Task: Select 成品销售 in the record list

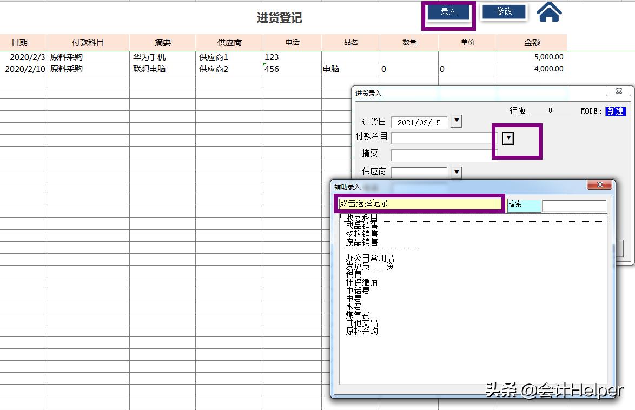Action: 361,227
